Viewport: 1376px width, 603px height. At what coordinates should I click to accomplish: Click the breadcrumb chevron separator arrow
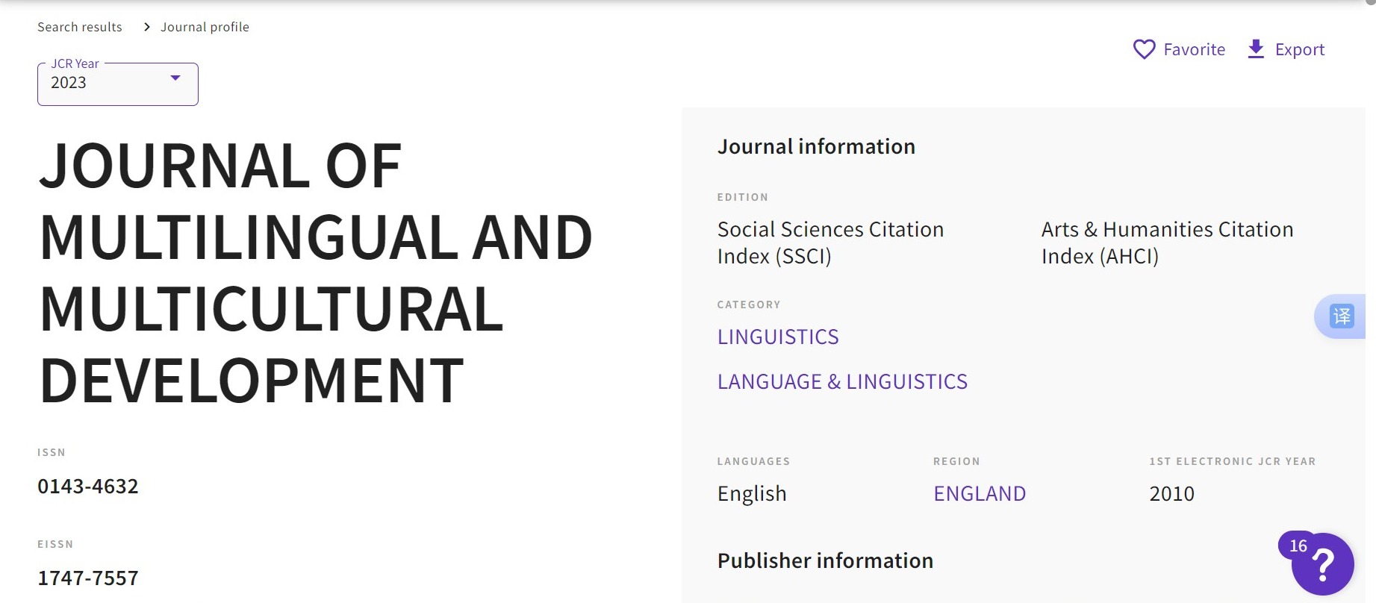tap(146, 27)
